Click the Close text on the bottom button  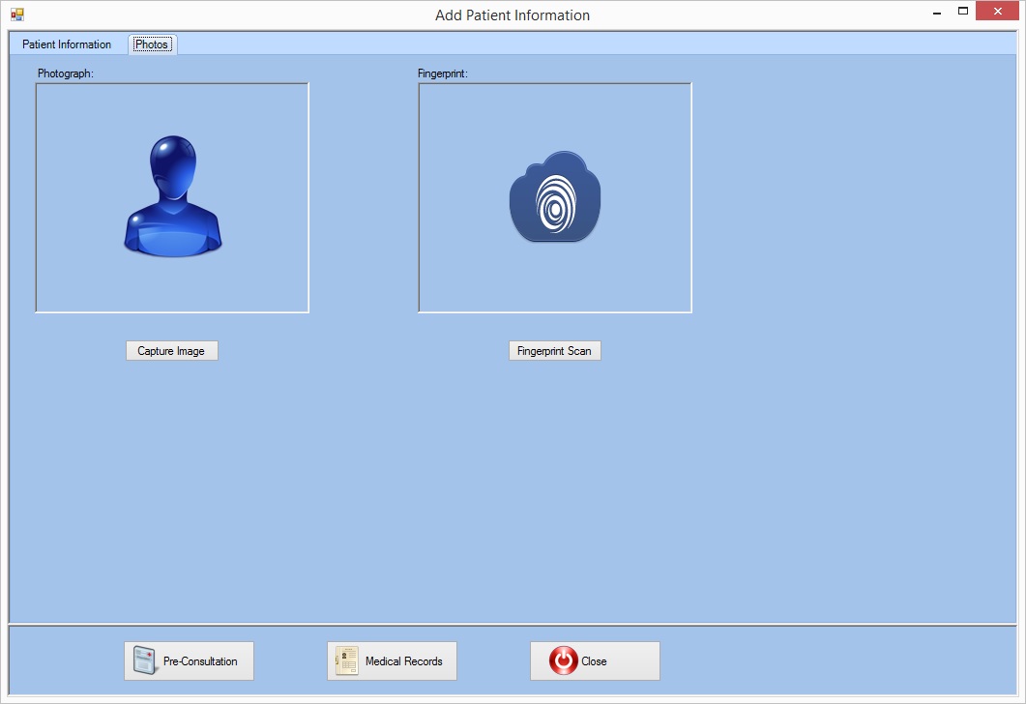(594, 661)
